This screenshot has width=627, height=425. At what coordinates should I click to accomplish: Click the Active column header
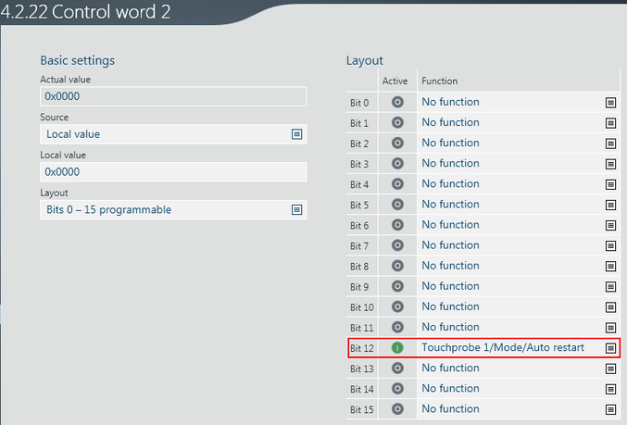[395, 81]
